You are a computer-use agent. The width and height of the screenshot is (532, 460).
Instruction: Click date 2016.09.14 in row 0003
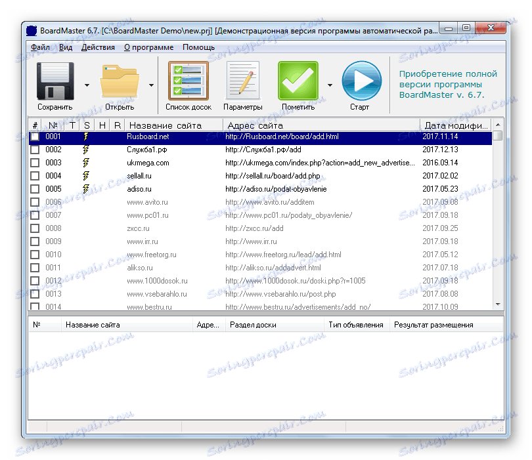(440, 163)
